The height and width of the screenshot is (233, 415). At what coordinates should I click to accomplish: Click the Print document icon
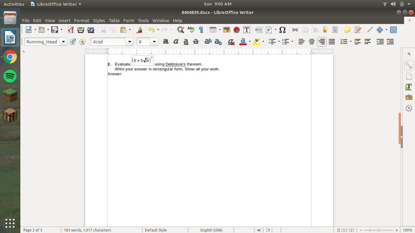coord(81,30)
